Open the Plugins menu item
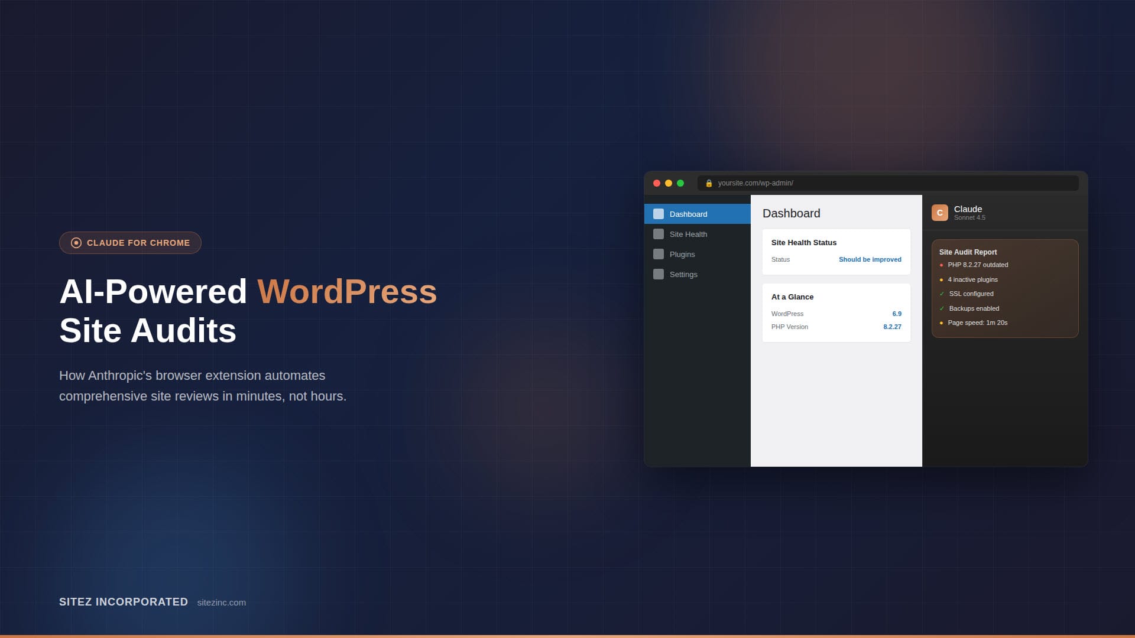The width and height of the screenshot is (1135, 638). (698, 254)
